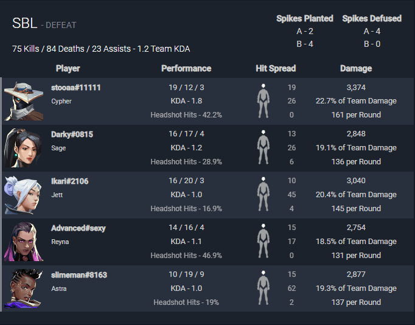The image size is (415, 325).
Task: Click stooaa's hit spread body icon
Action: tap(263, 101)
